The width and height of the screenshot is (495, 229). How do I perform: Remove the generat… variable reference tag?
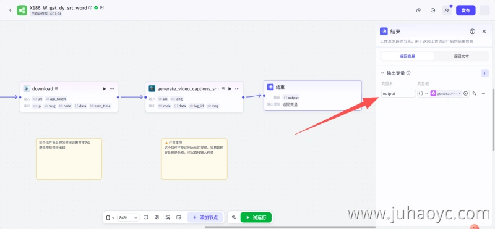click(460, 94)
